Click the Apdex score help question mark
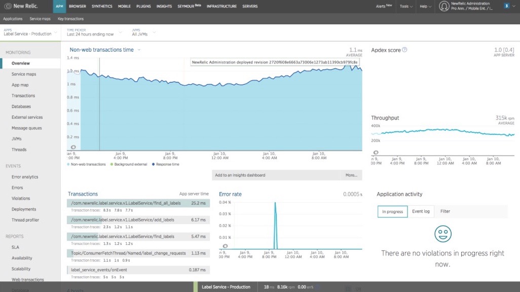The height and width of the screenshot is (292, 520). [404, 50]
